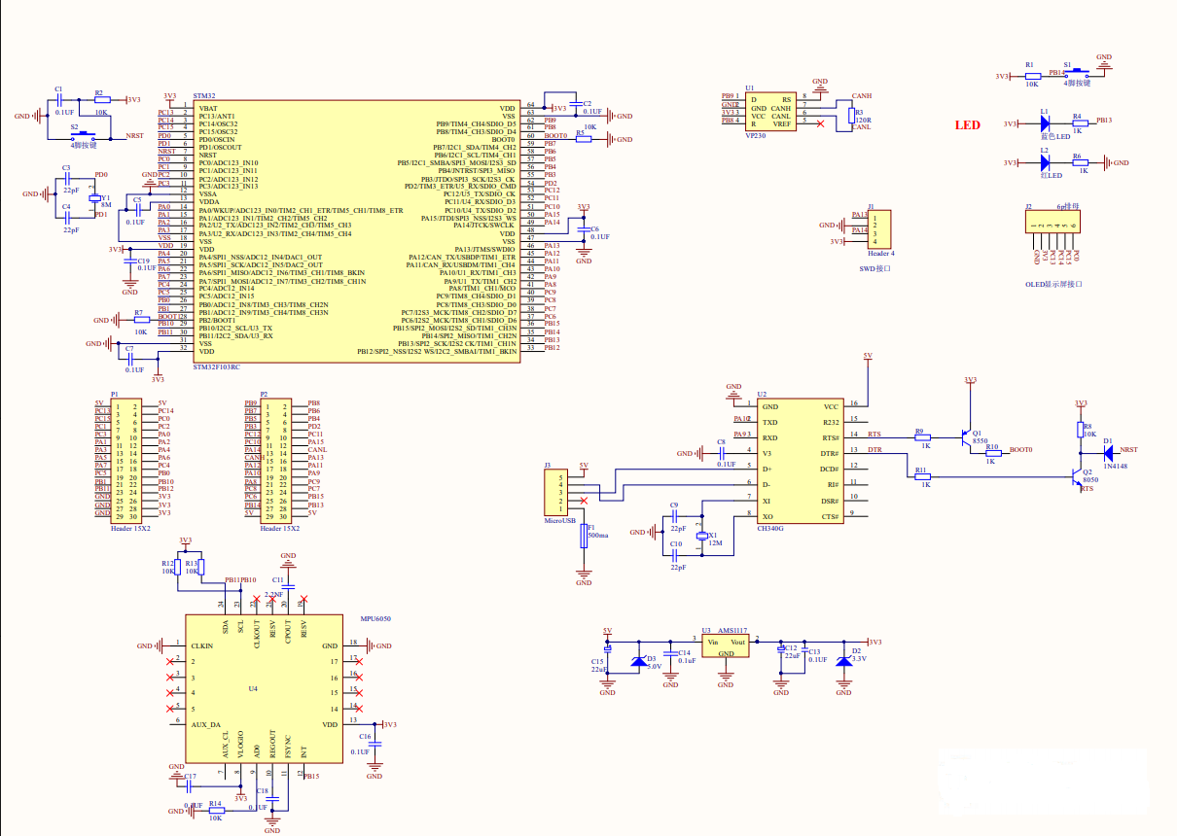
Task: Select the CH340G part label
Action: (x=770, y=531)
